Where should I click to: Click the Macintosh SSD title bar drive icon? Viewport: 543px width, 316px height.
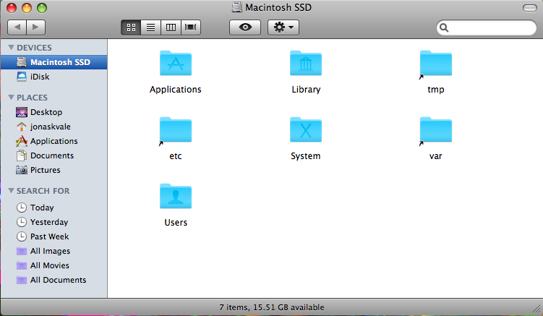pyautogui.click(x=237, y=7)
